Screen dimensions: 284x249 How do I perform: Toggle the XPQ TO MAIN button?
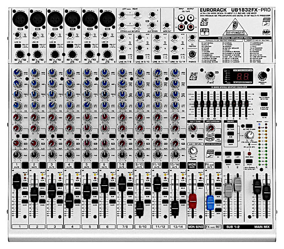pyautogui.click(x=218, y=136)
